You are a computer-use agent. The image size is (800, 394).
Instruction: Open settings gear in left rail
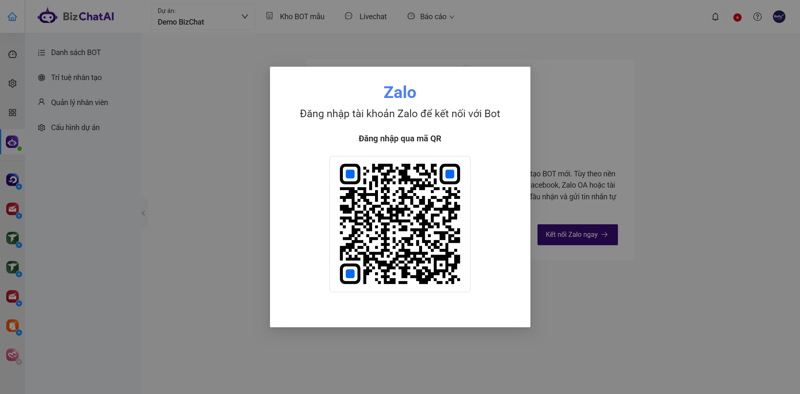tap(12, 83)
